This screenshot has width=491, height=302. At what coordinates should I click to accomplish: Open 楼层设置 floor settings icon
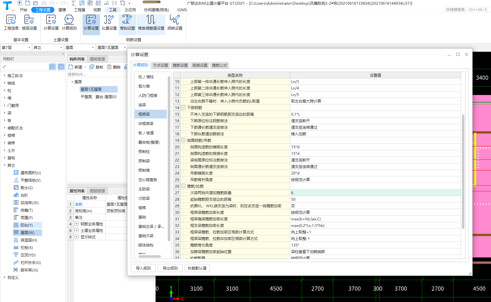pyautogui.click(x=29, y=23)
